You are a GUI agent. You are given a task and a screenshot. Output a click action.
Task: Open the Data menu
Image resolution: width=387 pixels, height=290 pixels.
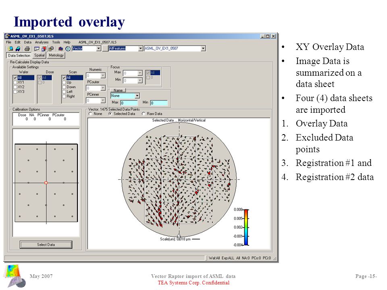click(x=28, y=42)
